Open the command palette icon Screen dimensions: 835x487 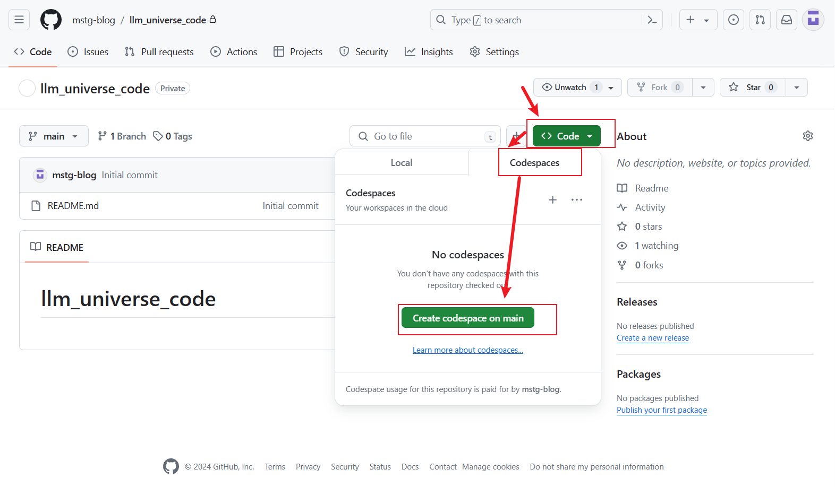[x=652, y=20]
